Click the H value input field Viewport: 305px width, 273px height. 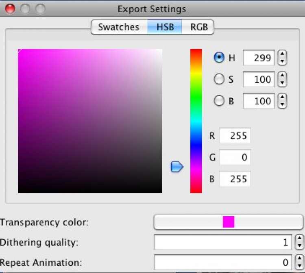[x=259, y=58]
